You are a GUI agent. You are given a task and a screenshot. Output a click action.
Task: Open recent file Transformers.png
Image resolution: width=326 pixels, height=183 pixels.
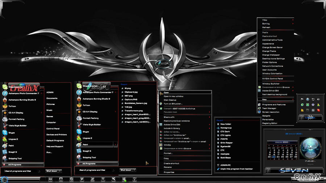tap(133, 111)
